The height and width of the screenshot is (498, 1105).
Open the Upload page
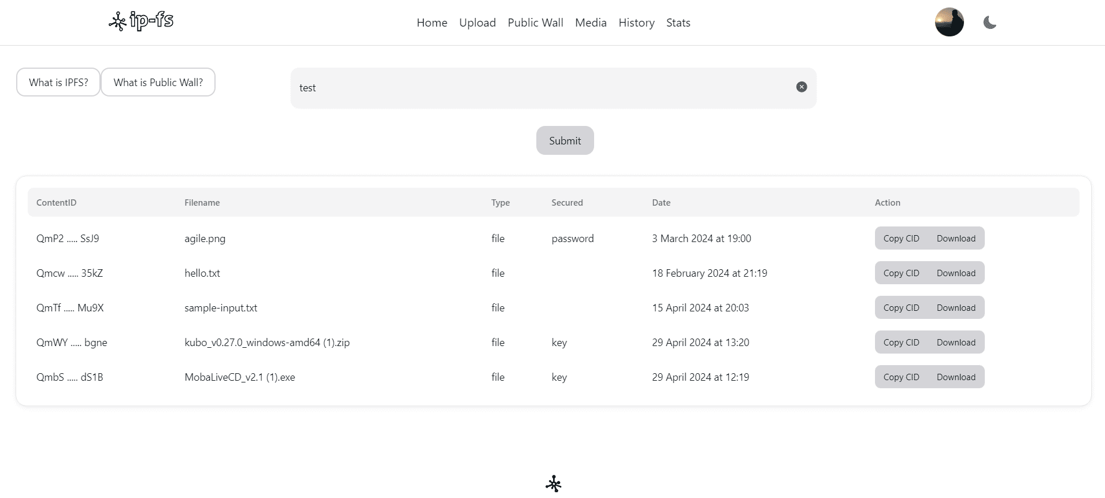tap(477, 23)
